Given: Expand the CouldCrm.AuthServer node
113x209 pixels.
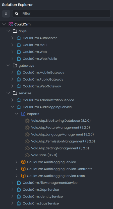Looking at the screenshot, I should (12, 38).
